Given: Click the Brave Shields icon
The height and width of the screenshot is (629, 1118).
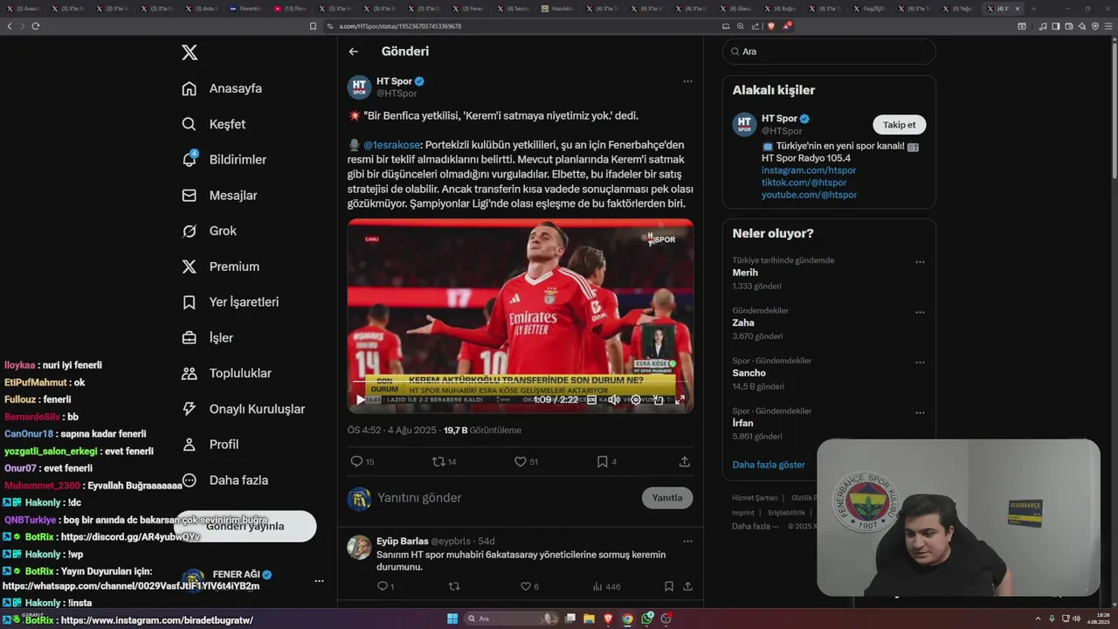Looking at the screenshot, I should coord(770,26).
